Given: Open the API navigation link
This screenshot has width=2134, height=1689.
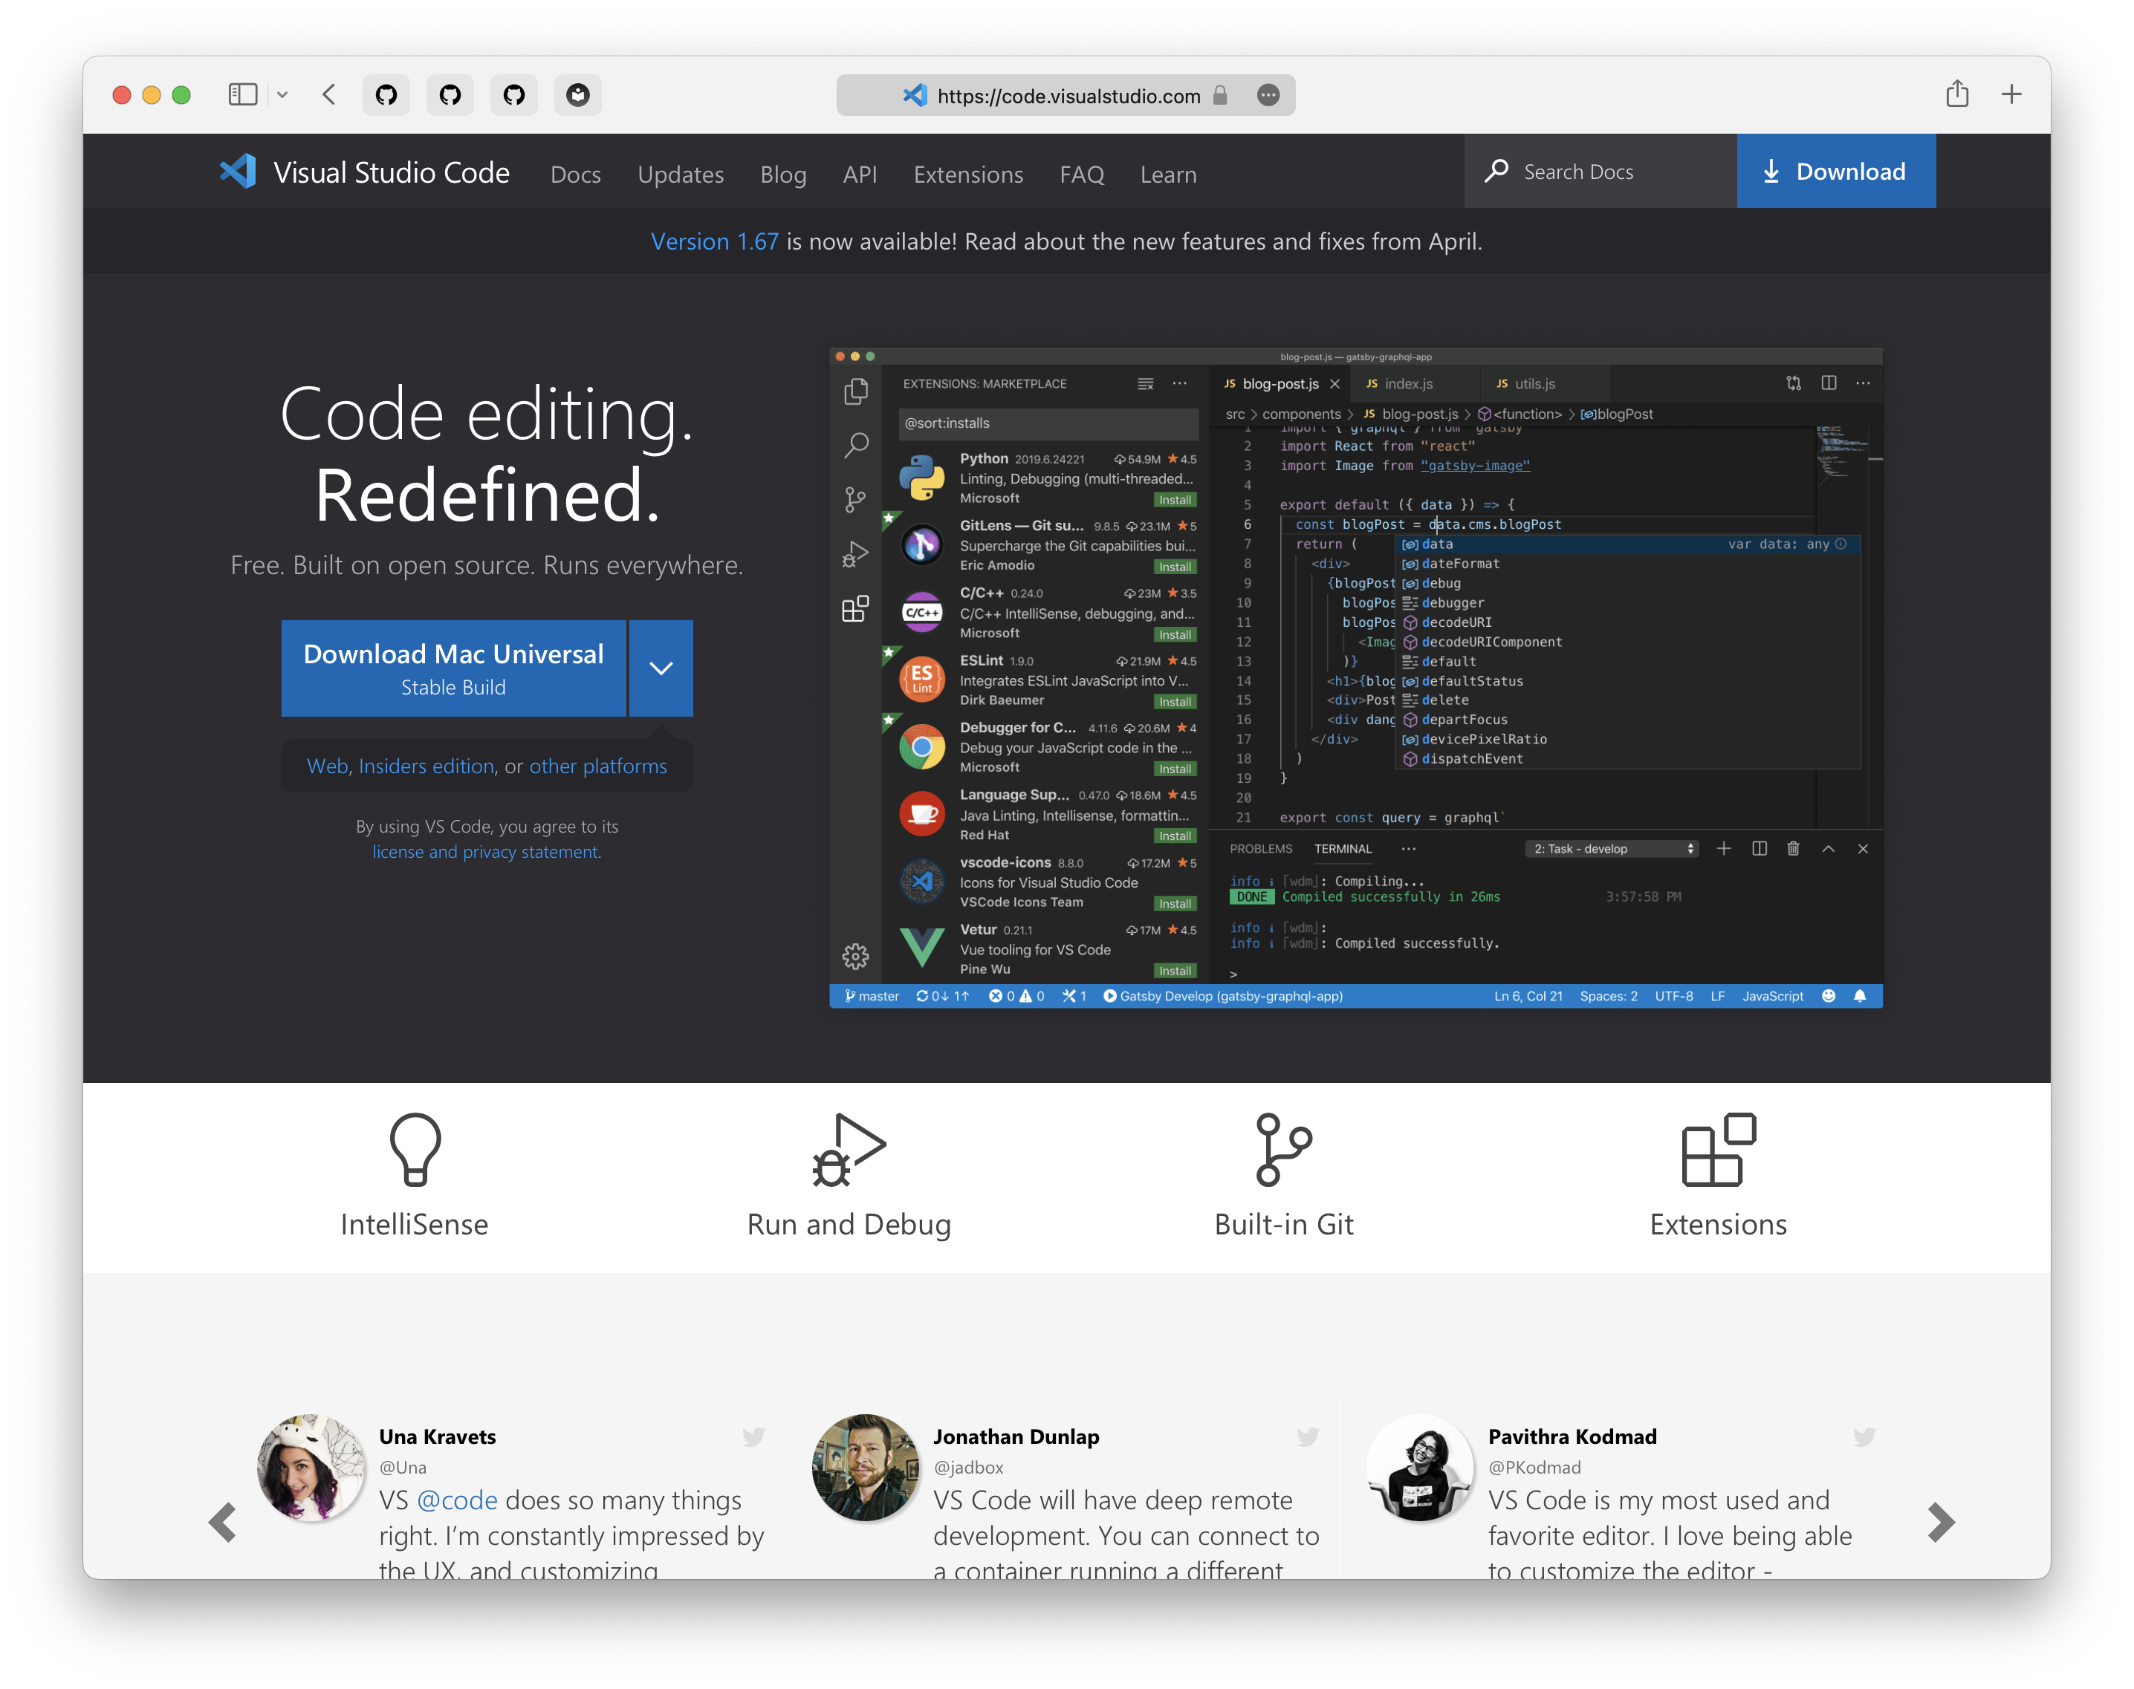Looking at the screenshot, I should [x=860, y=174].
